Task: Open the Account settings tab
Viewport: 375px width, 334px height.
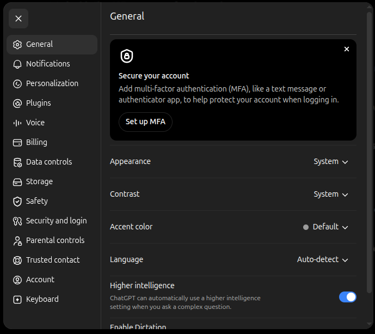Action: click(52, 280)
